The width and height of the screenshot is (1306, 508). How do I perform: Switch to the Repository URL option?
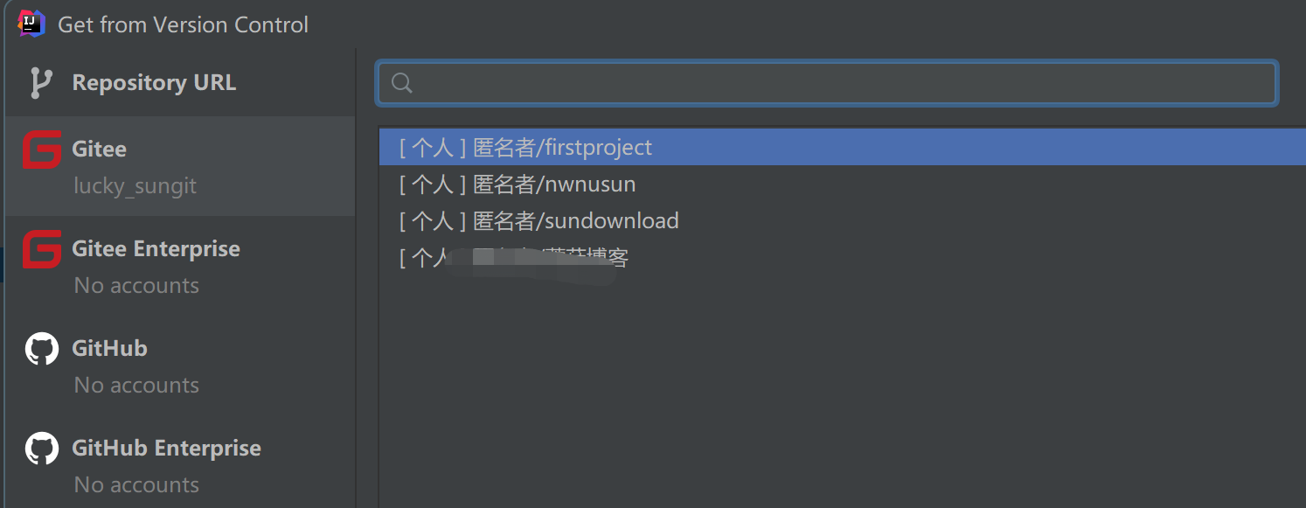(x=154, y=83)
